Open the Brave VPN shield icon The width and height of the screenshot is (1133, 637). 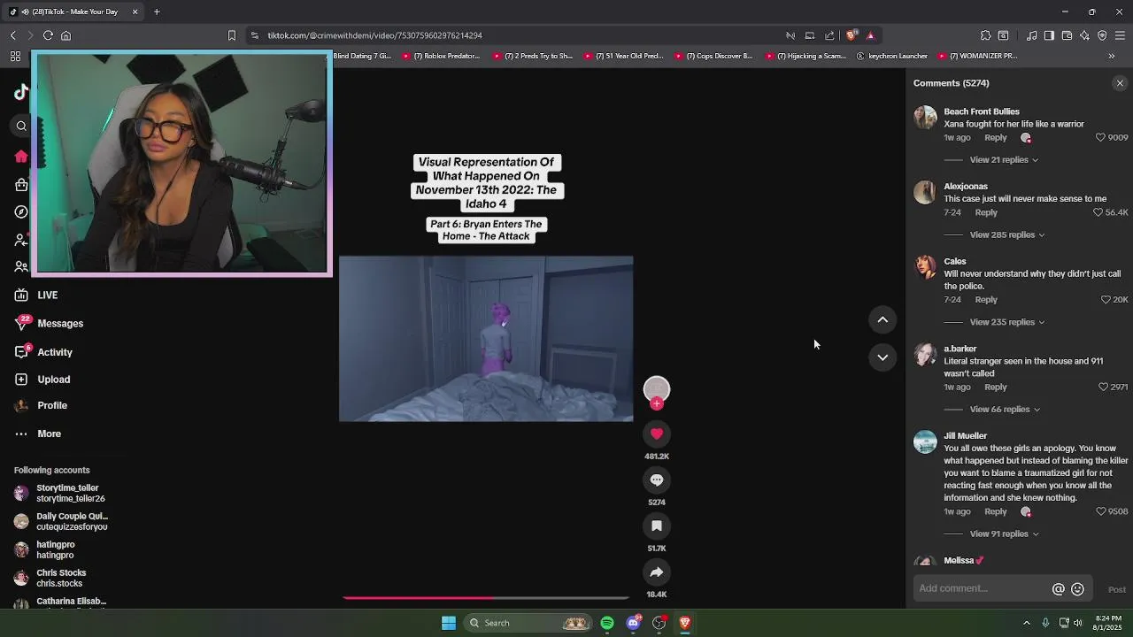[x=1102, y=35]
